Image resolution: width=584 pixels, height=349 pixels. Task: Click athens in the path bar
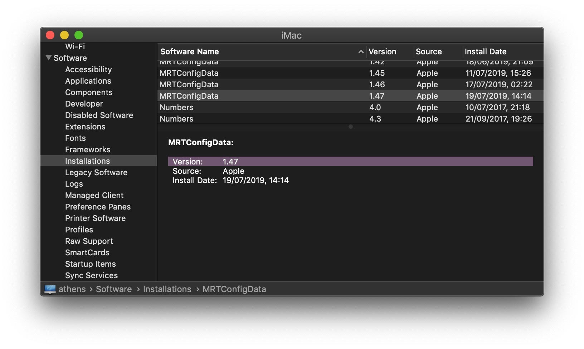click(x=72, y=289)
